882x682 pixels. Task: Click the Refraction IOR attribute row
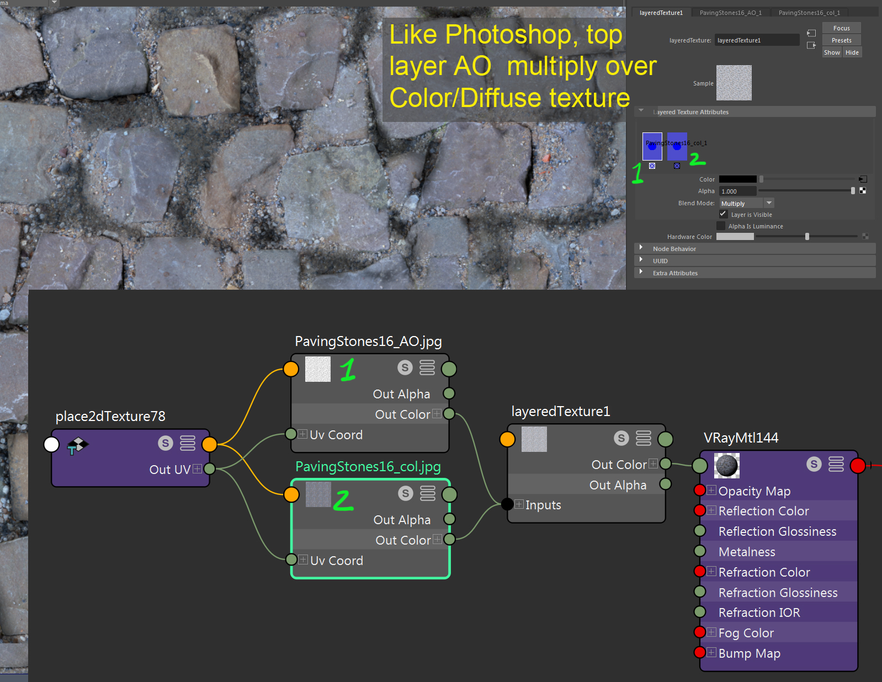(778, 612)
